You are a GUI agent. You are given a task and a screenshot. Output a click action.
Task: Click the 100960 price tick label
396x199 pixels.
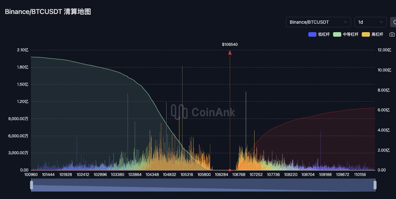[x=31, y=175]
